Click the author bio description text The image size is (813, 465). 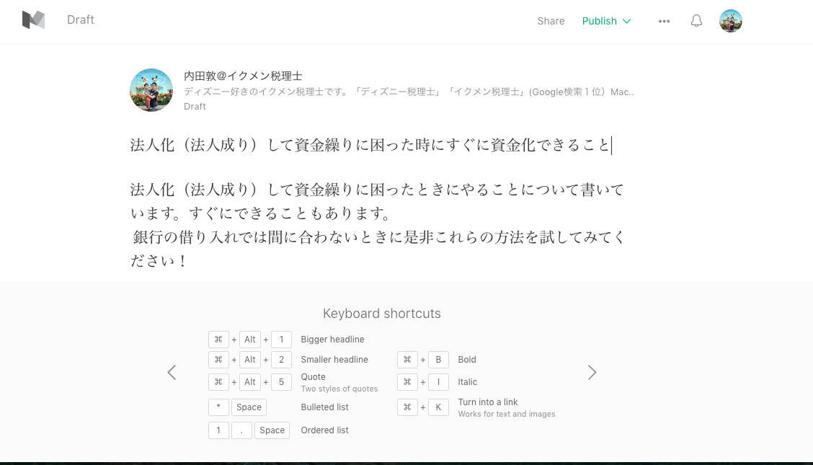408,92
